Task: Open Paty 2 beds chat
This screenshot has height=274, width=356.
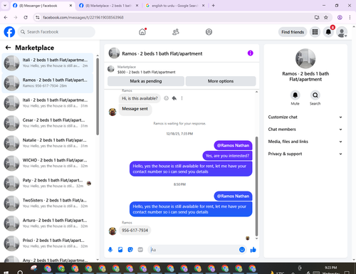Action: pos(48,183)
